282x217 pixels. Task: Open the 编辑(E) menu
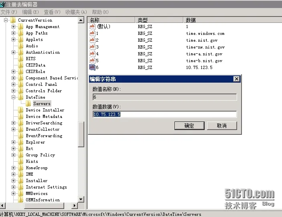point(30,12)
